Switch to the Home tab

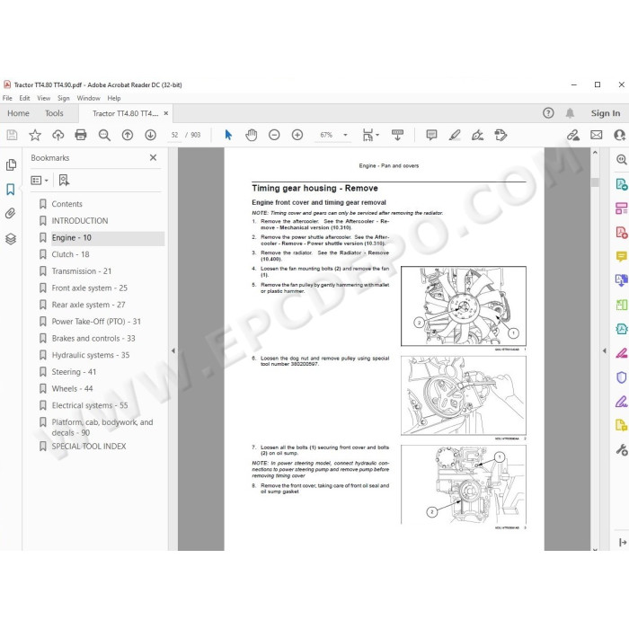[x=18, y=113]
